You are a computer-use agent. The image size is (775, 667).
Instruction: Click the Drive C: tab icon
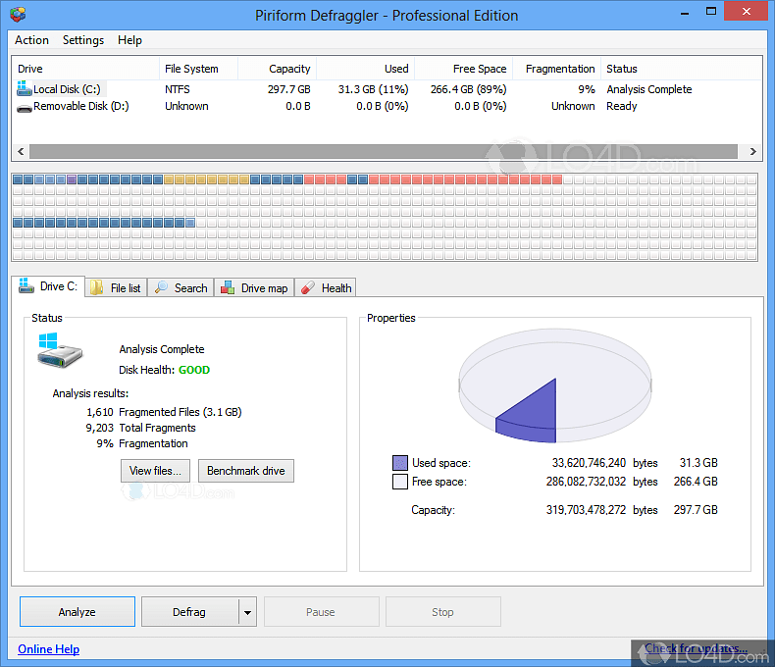(26, 285)
